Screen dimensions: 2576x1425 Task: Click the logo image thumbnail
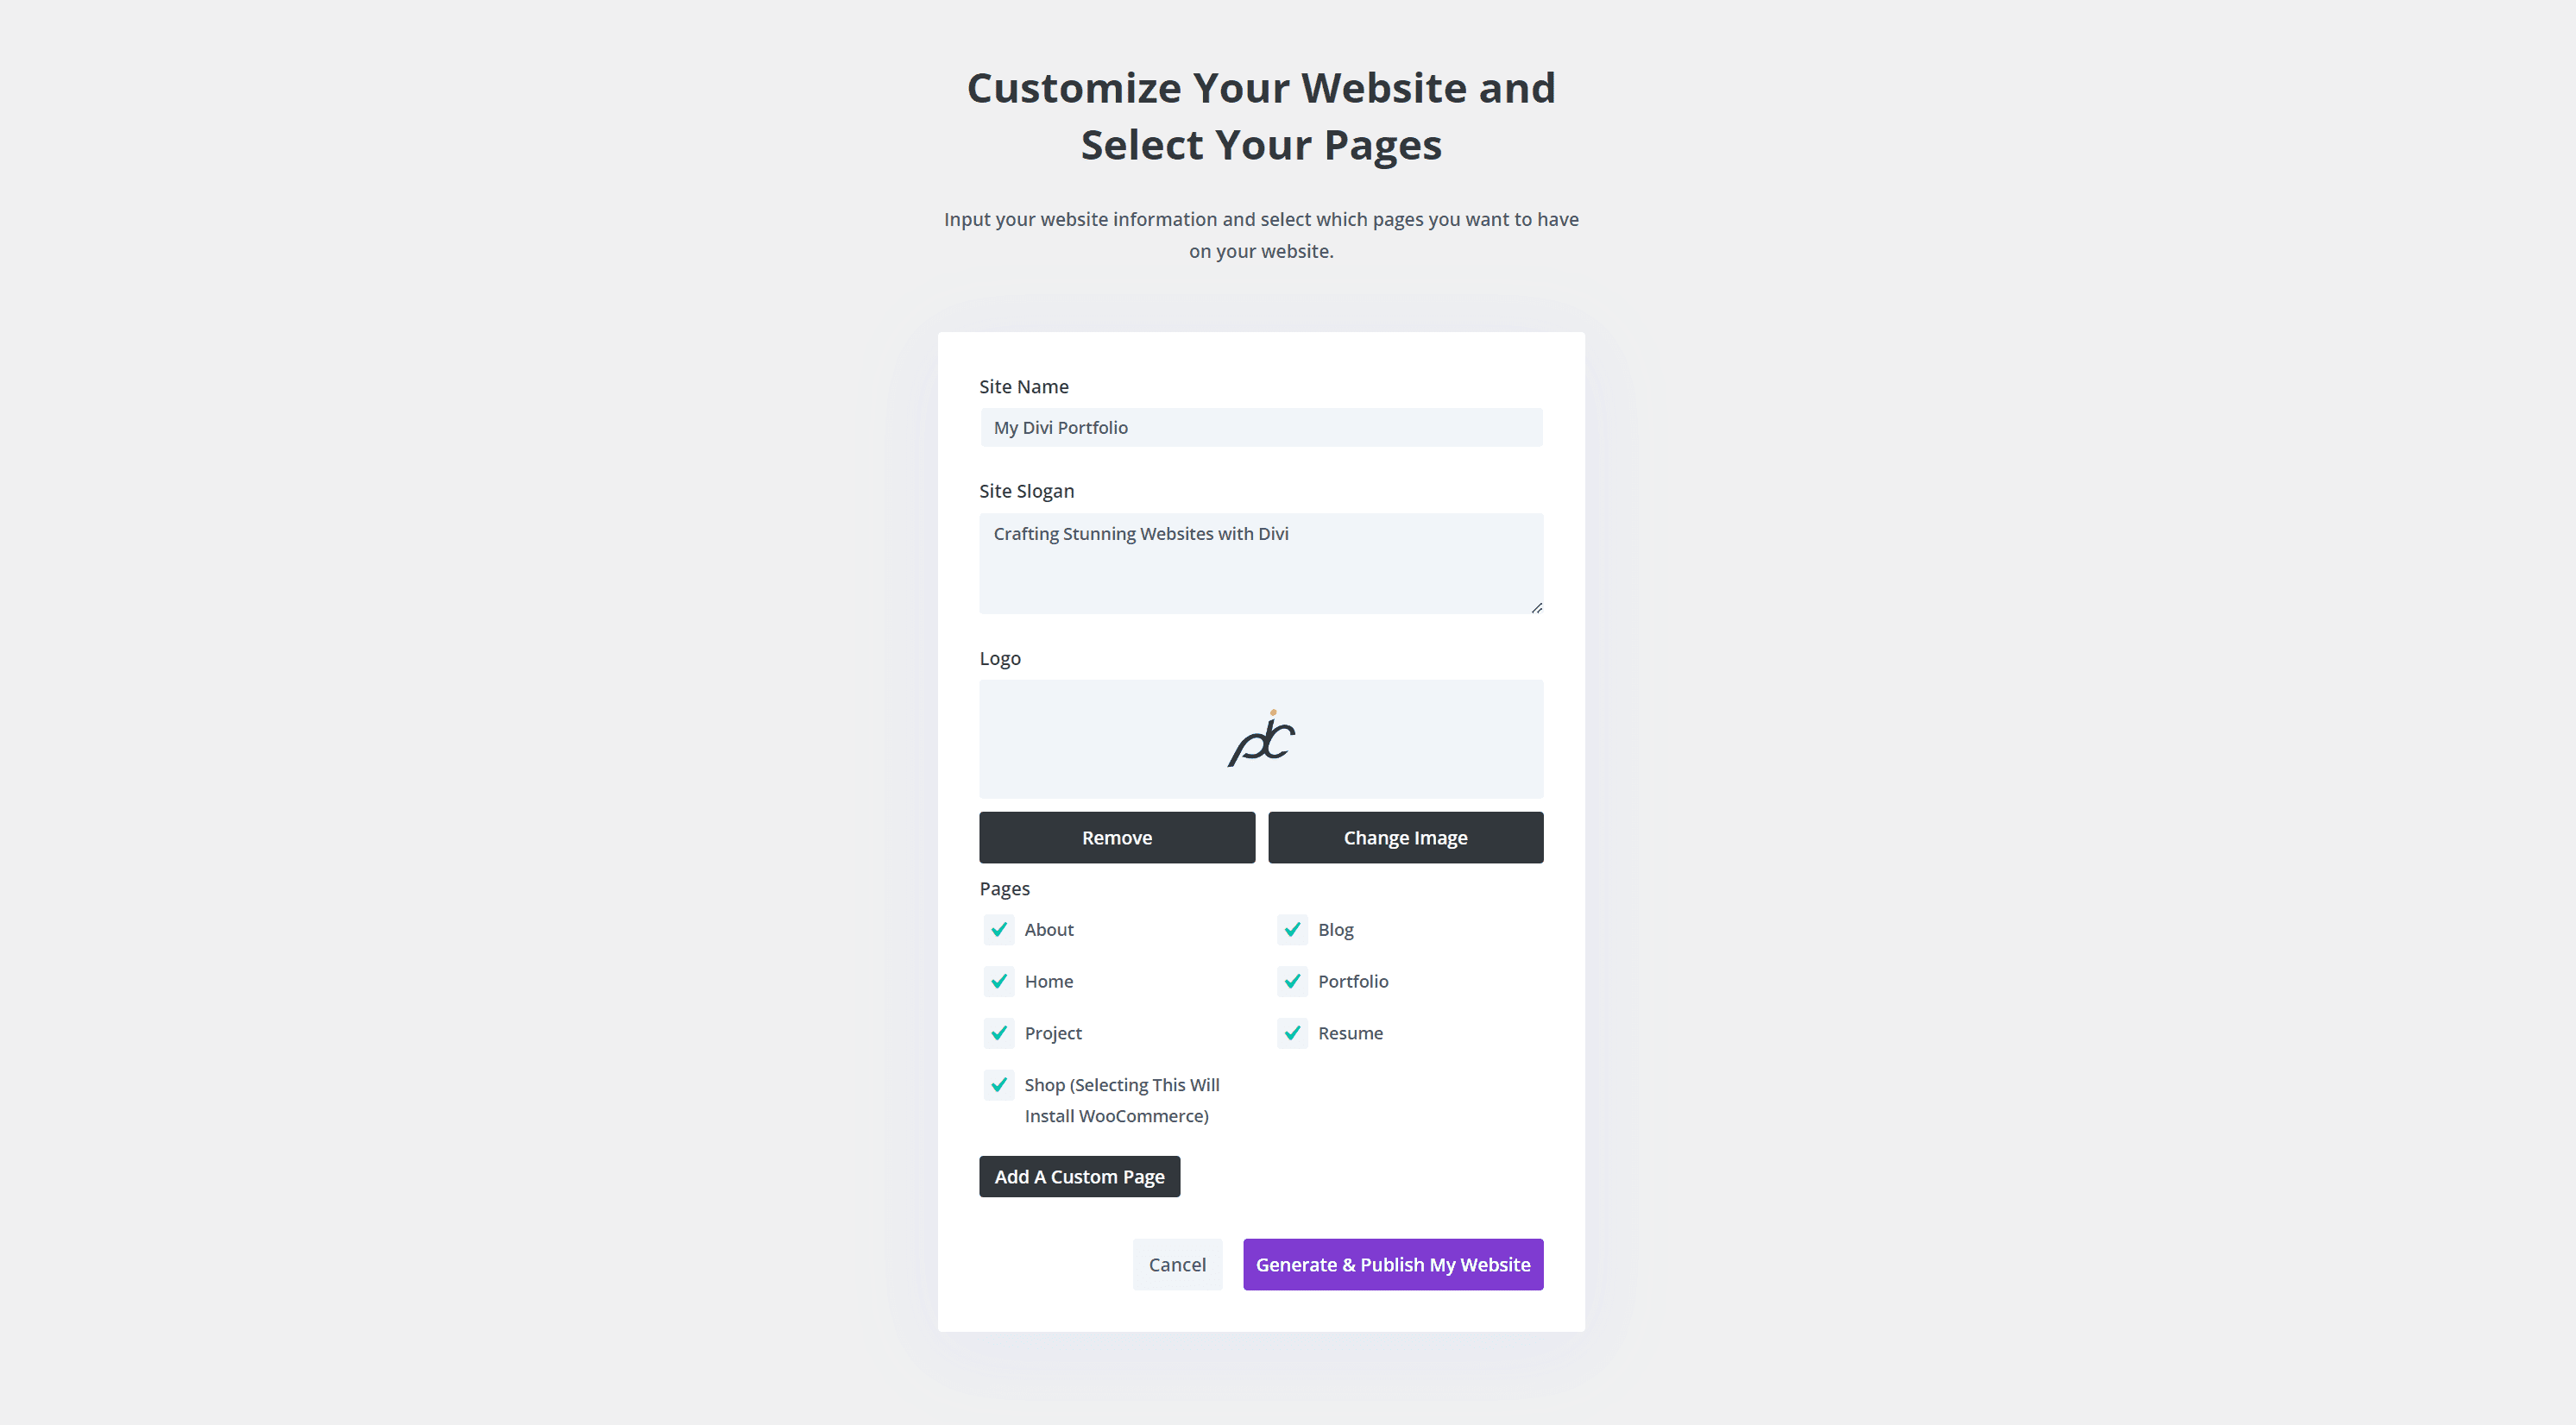pos(1260,737)
